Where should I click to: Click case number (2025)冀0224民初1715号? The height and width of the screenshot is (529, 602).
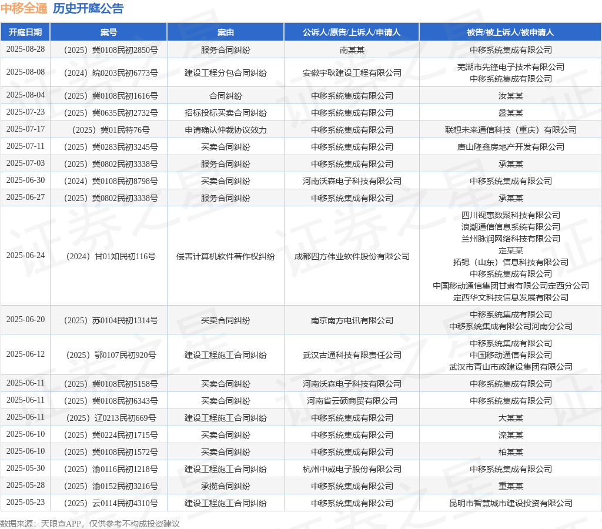[111, 434]
